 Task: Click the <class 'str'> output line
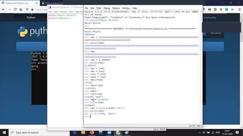[x=94, y=97]
